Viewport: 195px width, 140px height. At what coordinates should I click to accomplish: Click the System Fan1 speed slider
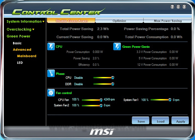161,100
